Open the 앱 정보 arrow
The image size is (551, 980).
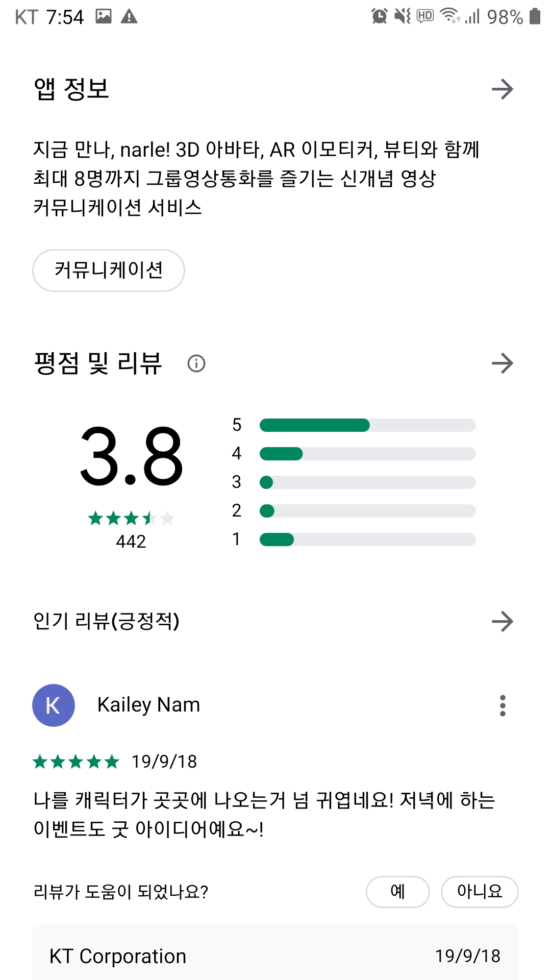click(502, 89)
